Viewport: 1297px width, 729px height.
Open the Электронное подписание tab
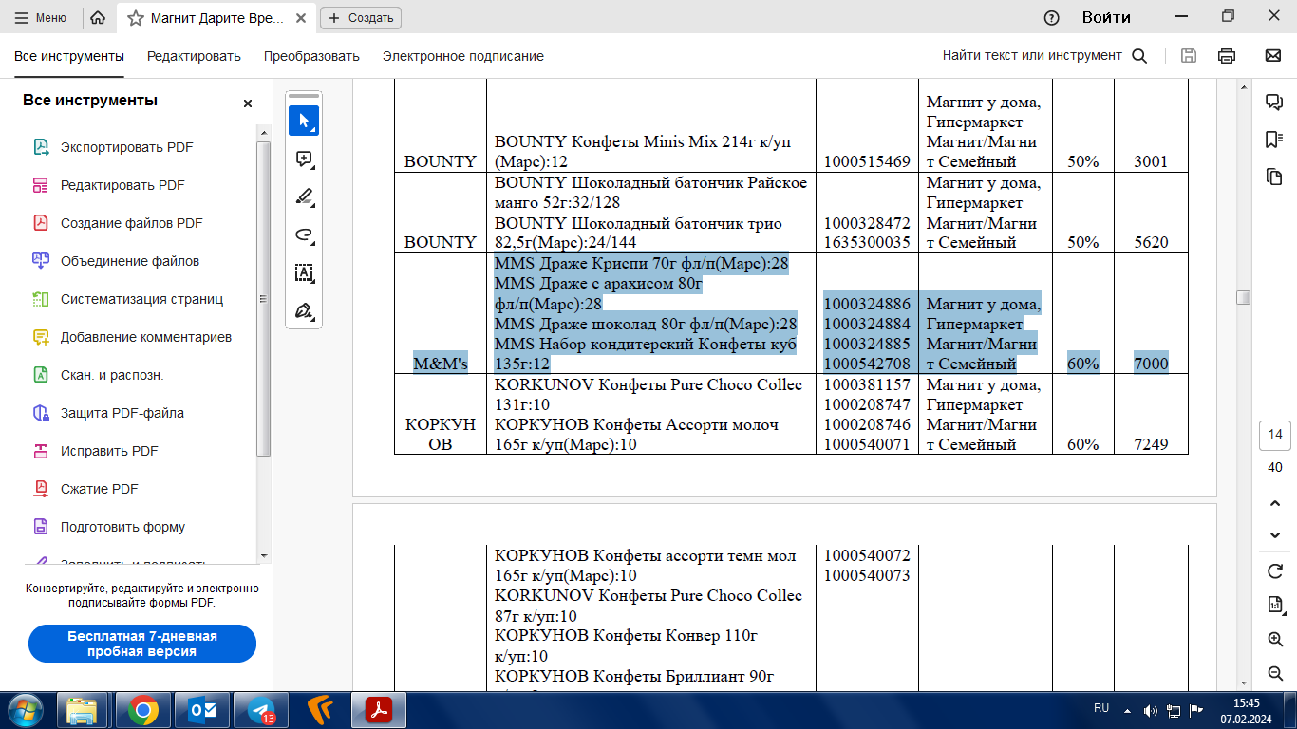[x=463, y=56]
